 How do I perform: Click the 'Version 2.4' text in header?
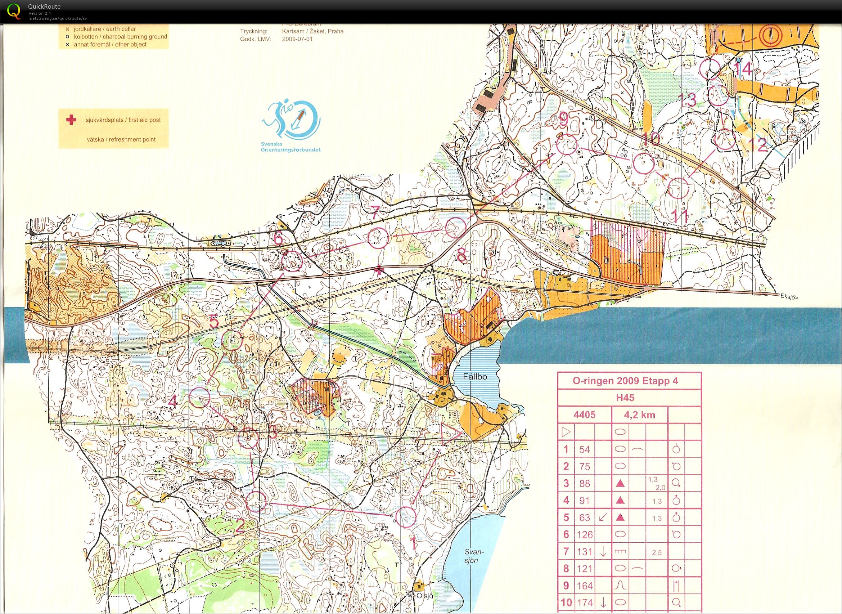pyautogui.click(x=40, y=13)
